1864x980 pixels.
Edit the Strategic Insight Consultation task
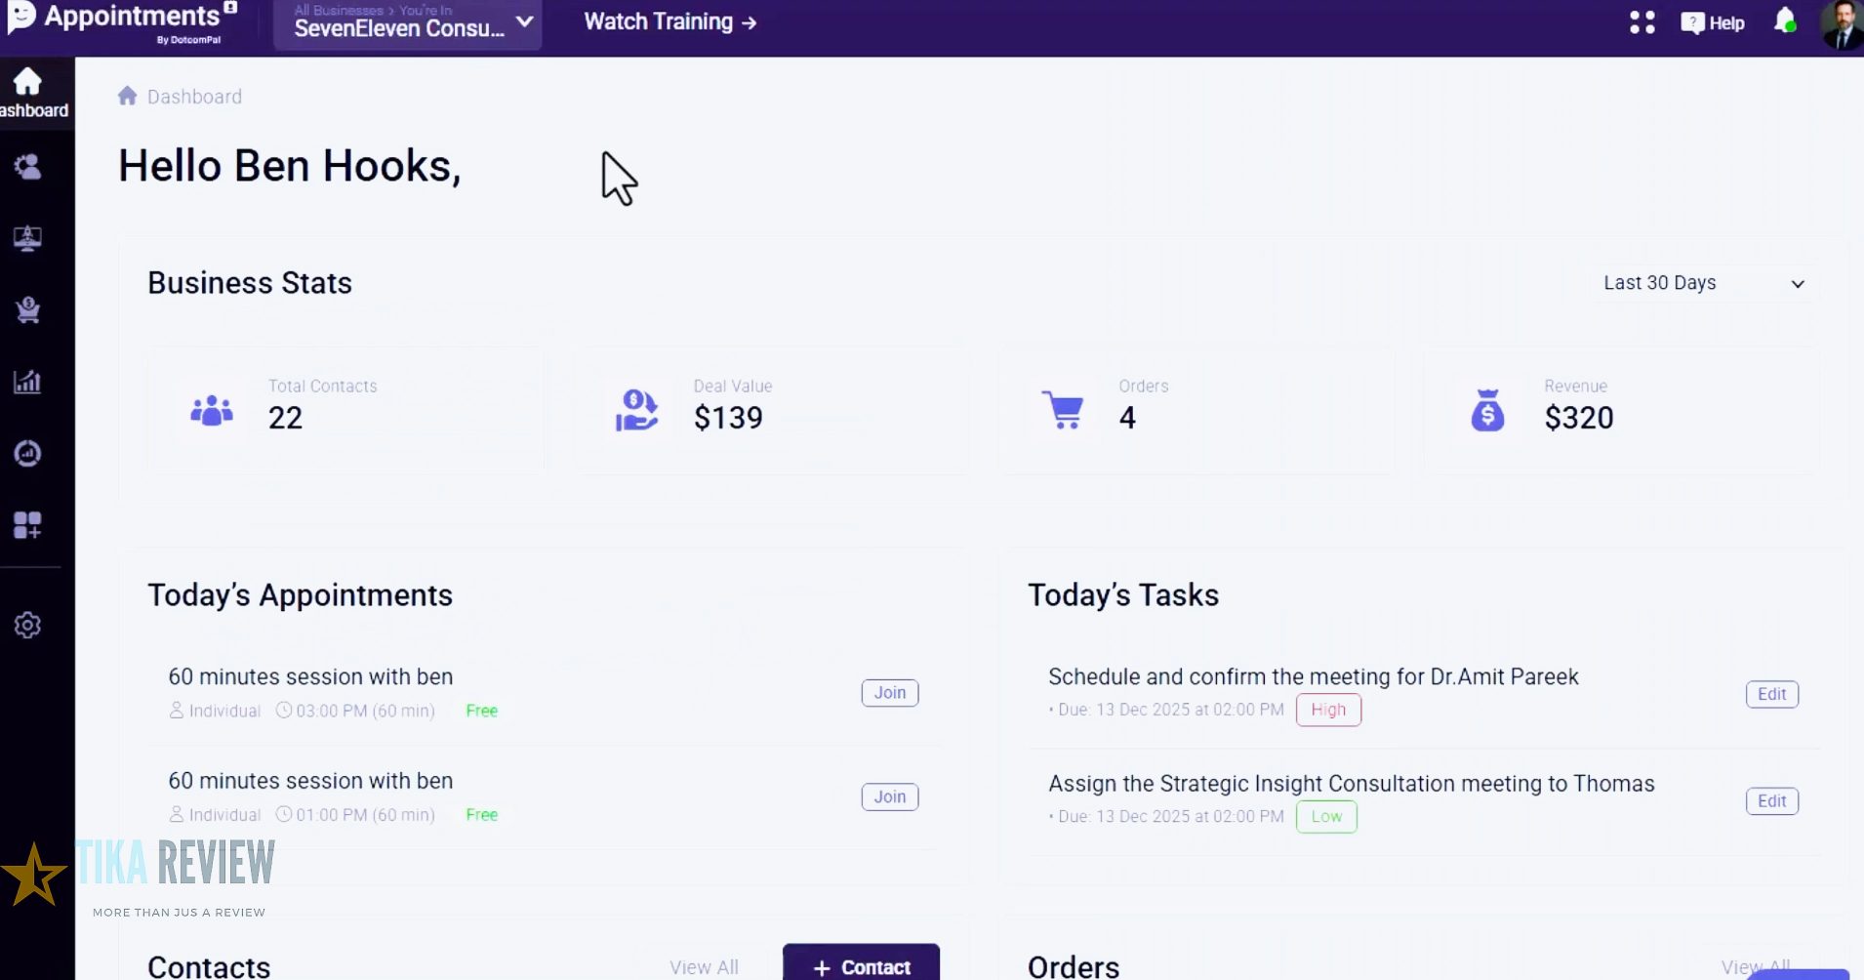1771,801
